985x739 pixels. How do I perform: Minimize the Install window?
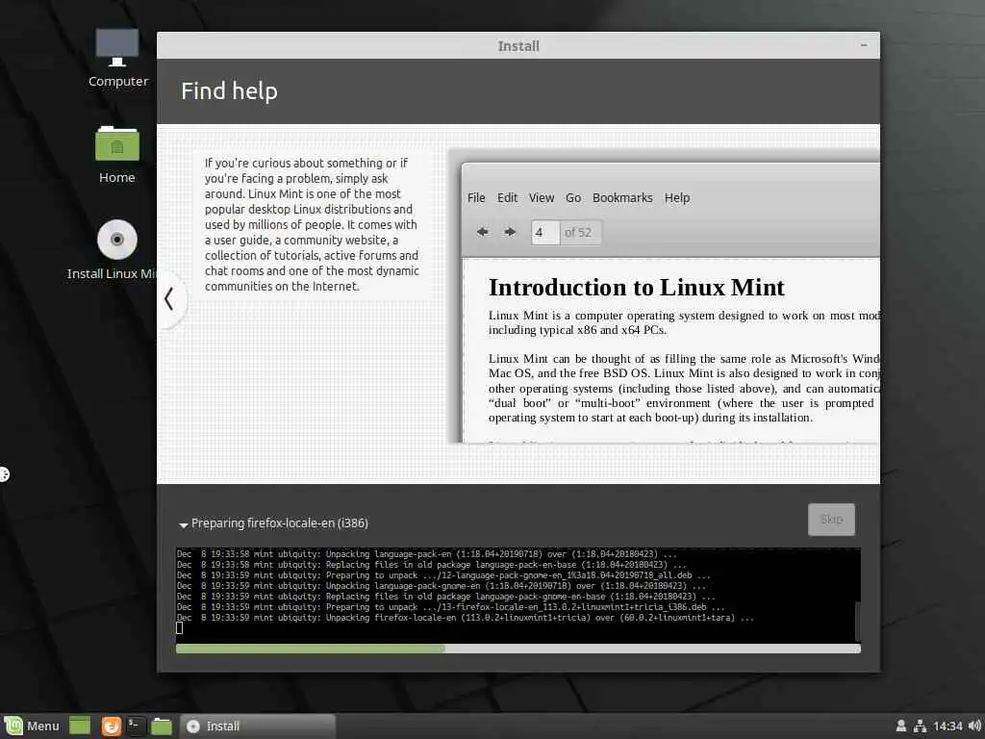864,45
